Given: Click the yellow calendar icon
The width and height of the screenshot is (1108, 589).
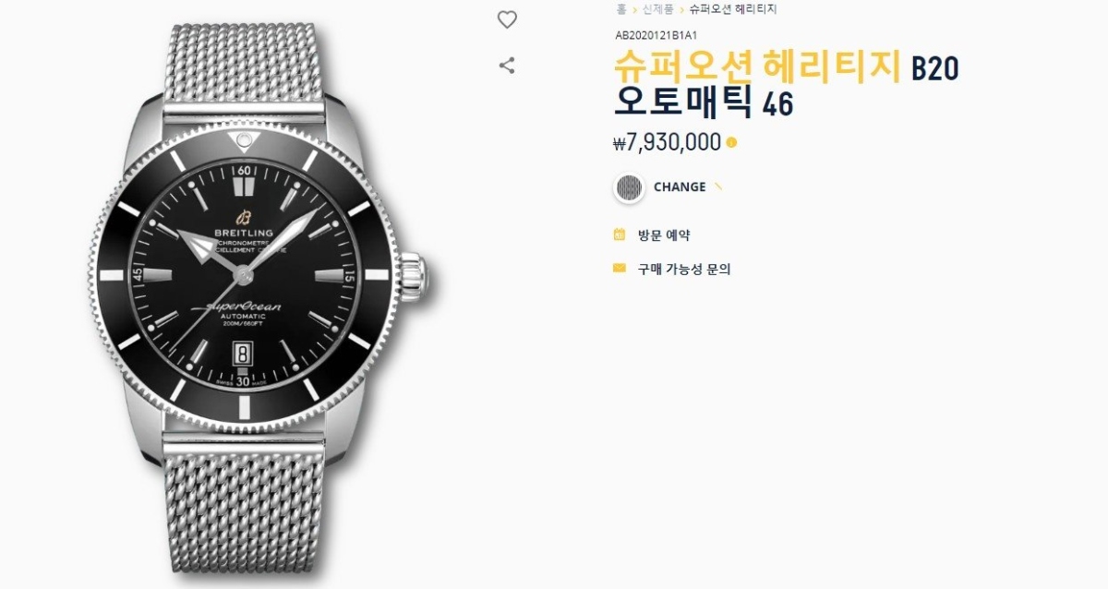Looking at the screenshot, I should pos(620,234).
